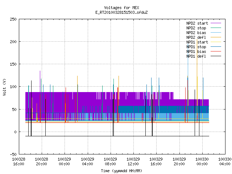
Task: Click the 'NPD2 bias' legend label
Action: [196, 33]
